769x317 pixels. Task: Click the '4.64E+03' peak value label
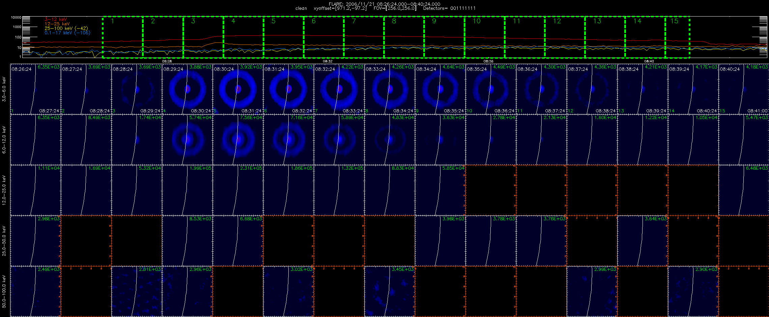click(x=453, y=67)
